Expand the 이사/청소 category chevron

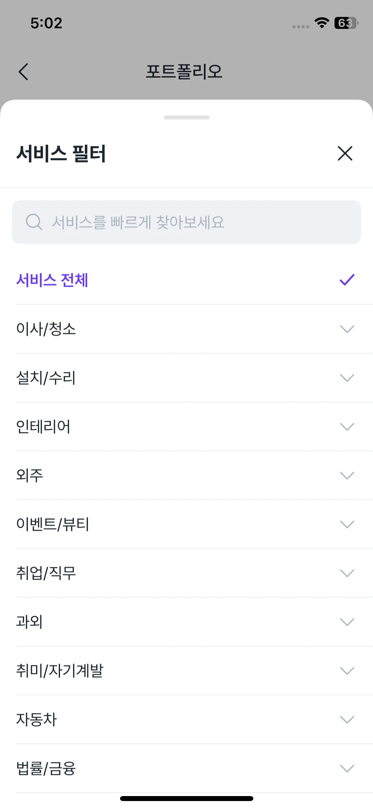pyautogui.click(x=347, y=329)
